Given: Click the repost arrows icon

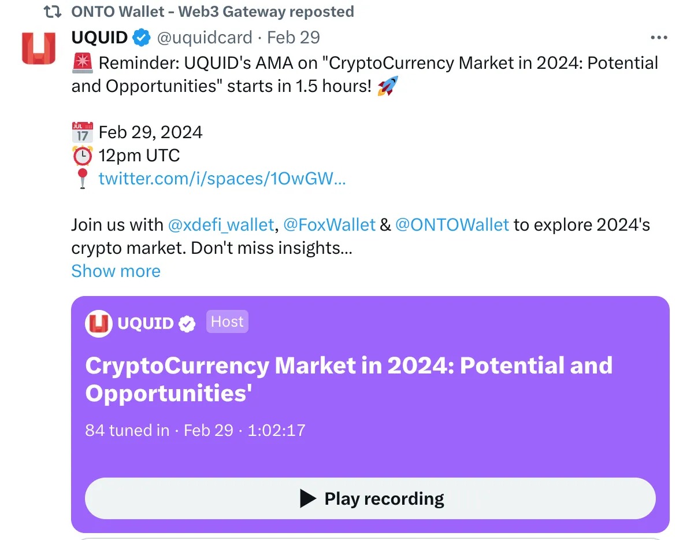Looking at the screenshot, I should [53, 12].
